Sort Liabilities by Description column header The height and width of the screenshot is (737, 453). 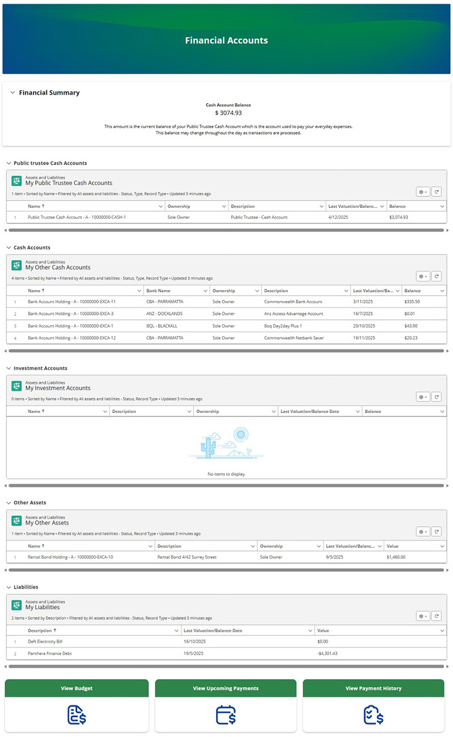pos(42,631)
